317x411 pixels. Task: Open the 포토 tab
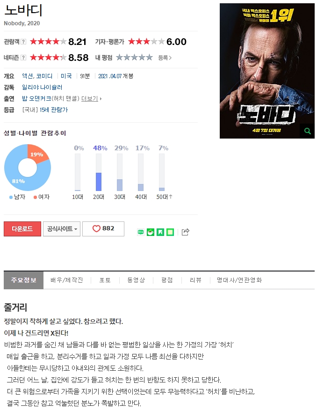(105, 280)
